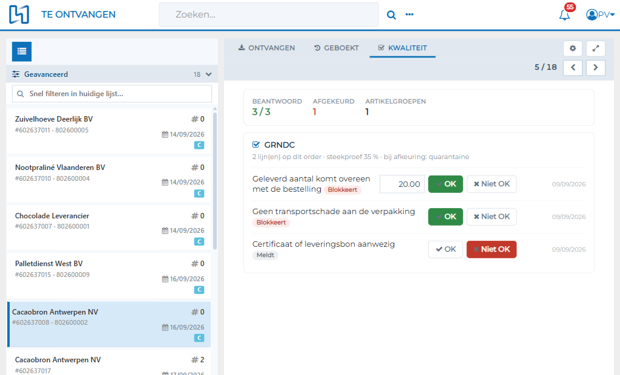Mark delivered quantity check as OK

coord(445,184)
